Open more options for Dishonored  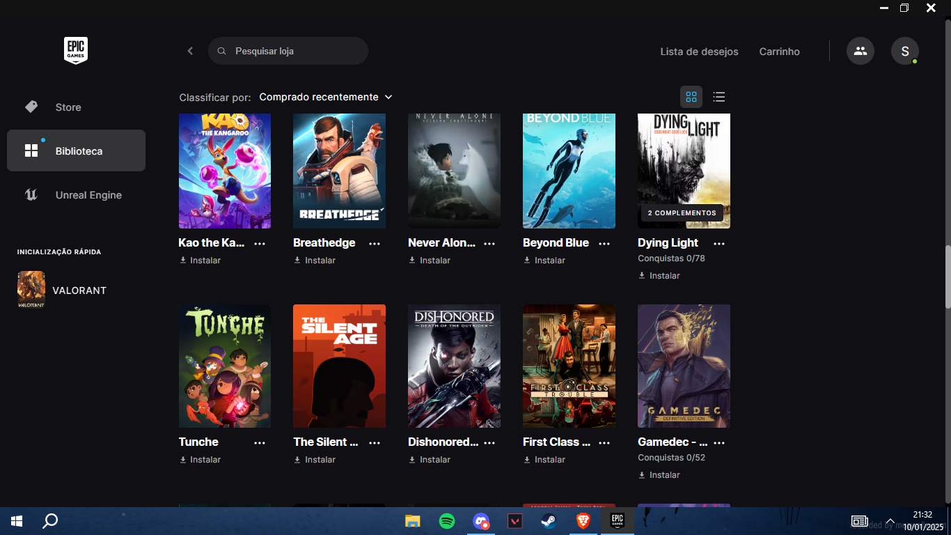pos(489,442)
